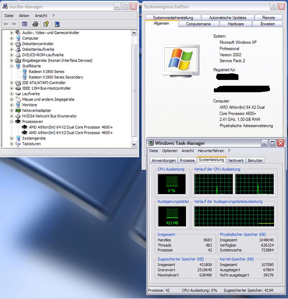
Task: Select the Tastaturen keyboard icon
Action: coord(18,144)
